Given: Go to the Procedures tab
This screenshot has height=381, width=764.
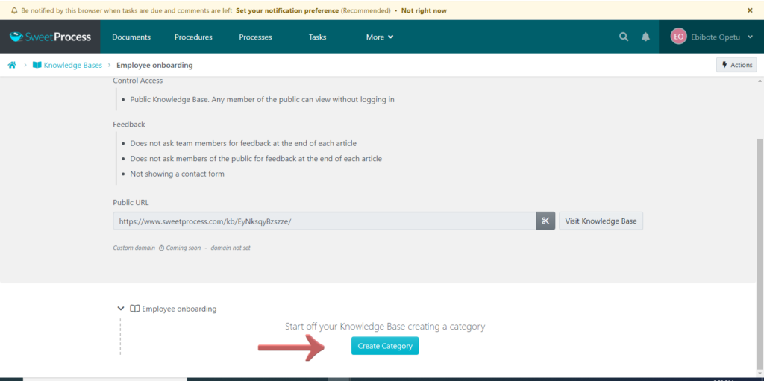Looking at the screenshot, I should click(193, 37).
